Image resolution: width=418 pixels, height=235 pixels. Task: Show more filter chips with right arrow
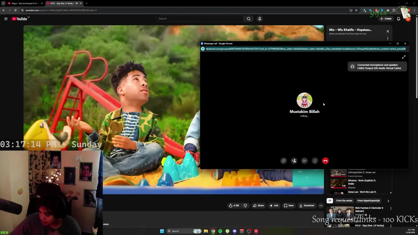tap(388, 201)
